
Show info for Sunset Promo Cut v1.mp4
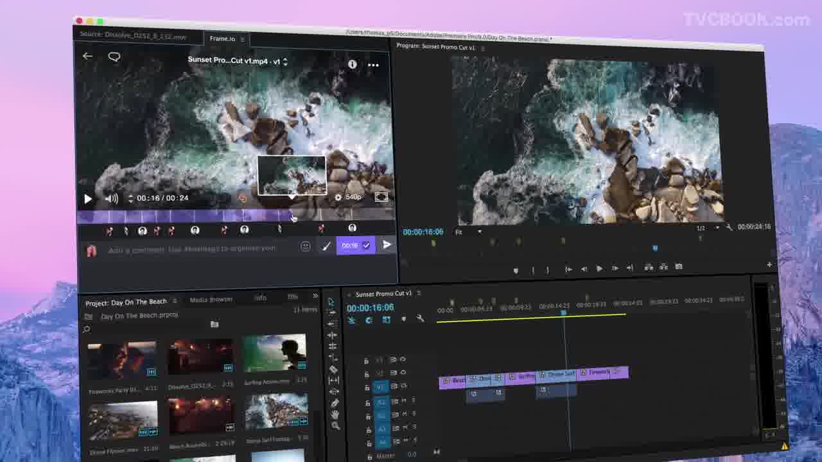pyautogui.click(x=352, y=64)
